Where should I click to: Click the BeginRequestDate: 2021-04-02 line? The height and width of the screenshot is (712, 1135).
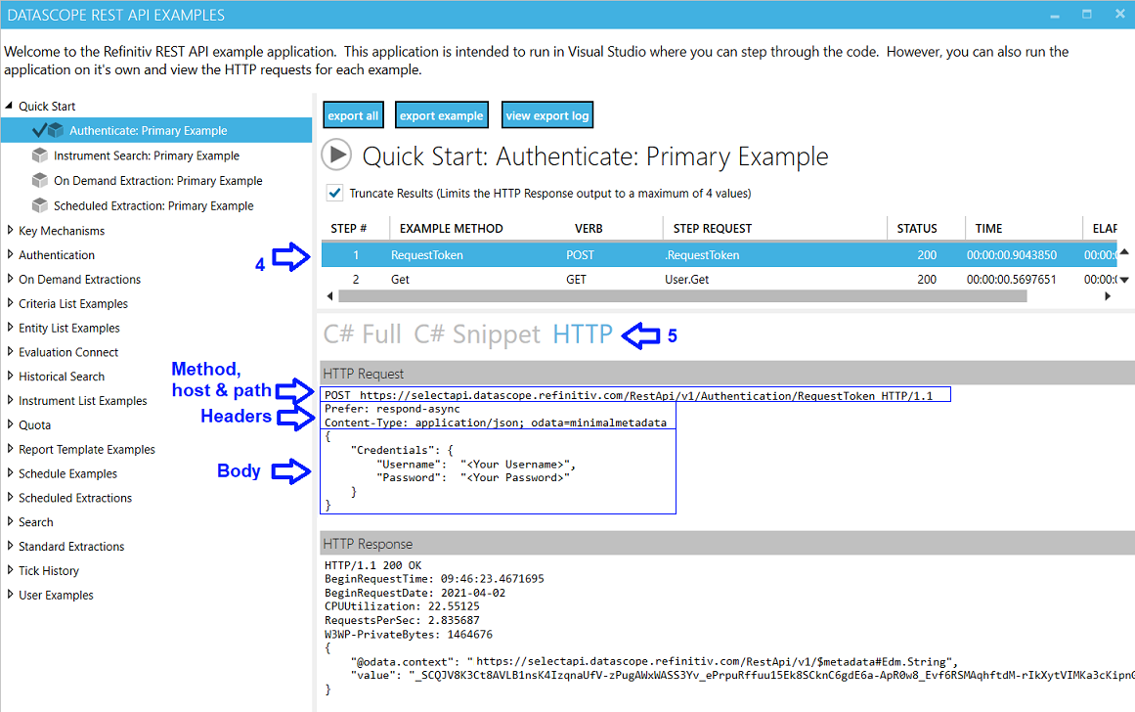[415, 593]
